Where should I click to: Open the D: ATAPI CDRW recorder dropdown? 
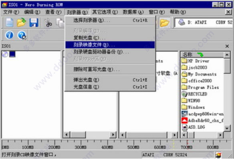[204, 22]
